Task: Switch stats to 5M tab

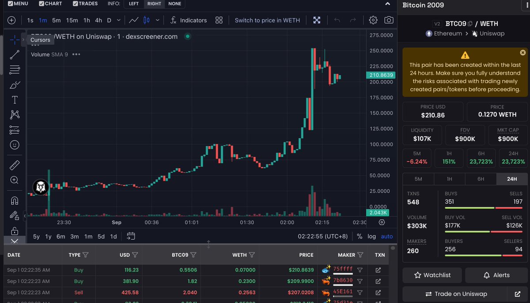Action: pos(418,179)
